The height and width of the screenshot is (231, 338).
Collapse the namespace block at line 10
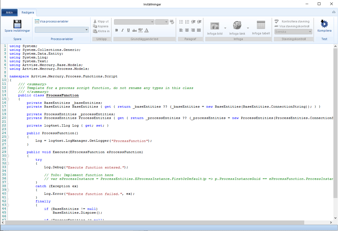click(8, 80)
